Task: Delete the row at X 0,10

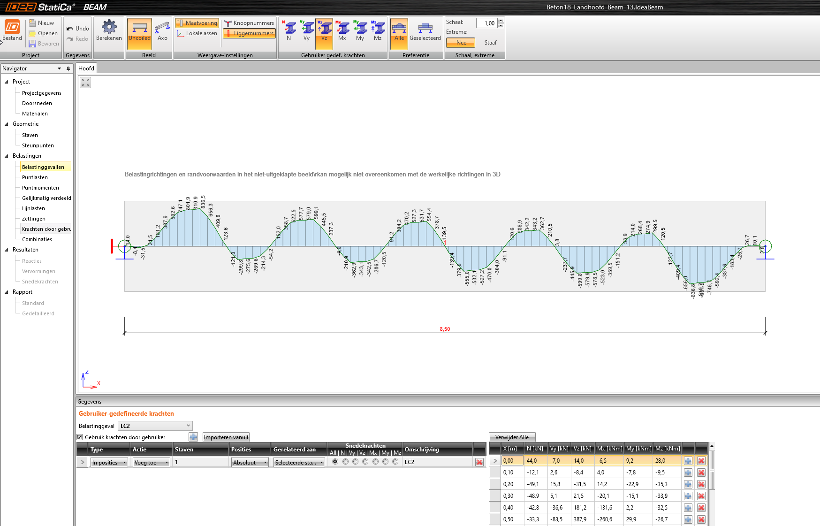Action: (x=701, y=473)
